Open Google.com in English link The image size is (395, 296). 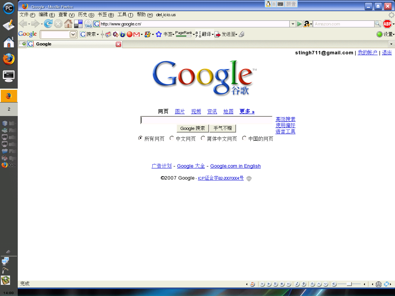(235, 166)
